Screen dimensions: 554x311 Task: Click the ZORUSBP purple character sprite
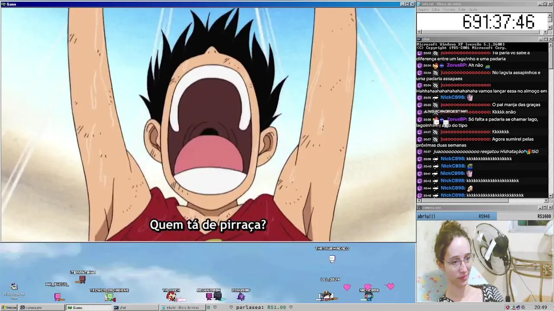[241, 296]
